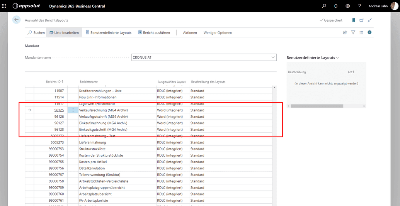Screen dimensions: 400x206
Task: Open the notifications bell
Action: point(335,6)
